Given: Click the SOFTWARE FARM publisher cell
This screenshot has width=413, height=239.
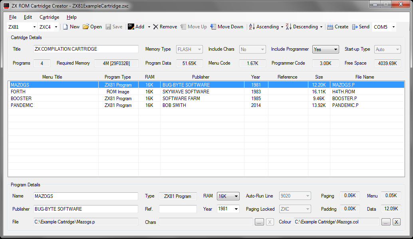Looking at the screenshot, I should pyautogui.click(x=181, y=99).
